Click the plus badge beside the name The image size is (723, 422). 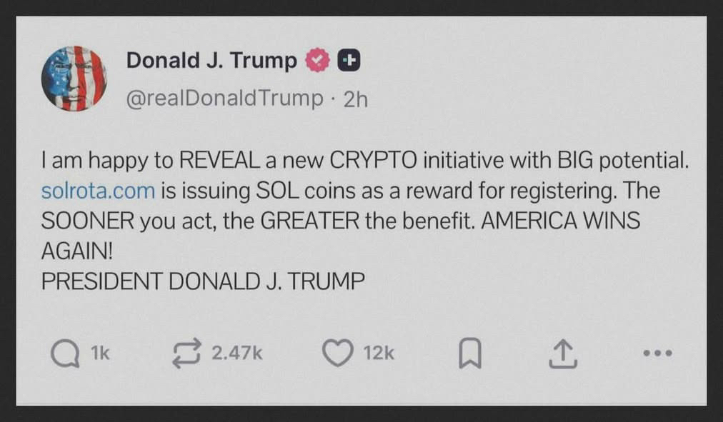click(x=348, y=61)
